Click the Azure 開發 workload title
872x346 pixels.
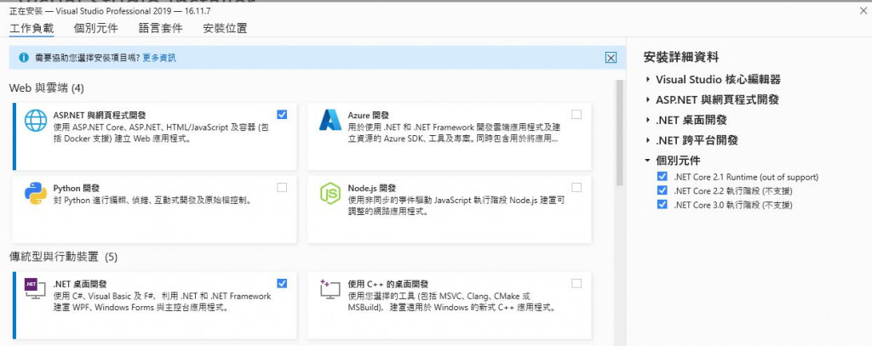[368, 115]
